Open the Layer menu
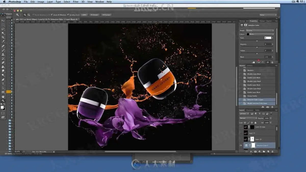This screenshot has width=306, height=172. [x=50, y=2]
